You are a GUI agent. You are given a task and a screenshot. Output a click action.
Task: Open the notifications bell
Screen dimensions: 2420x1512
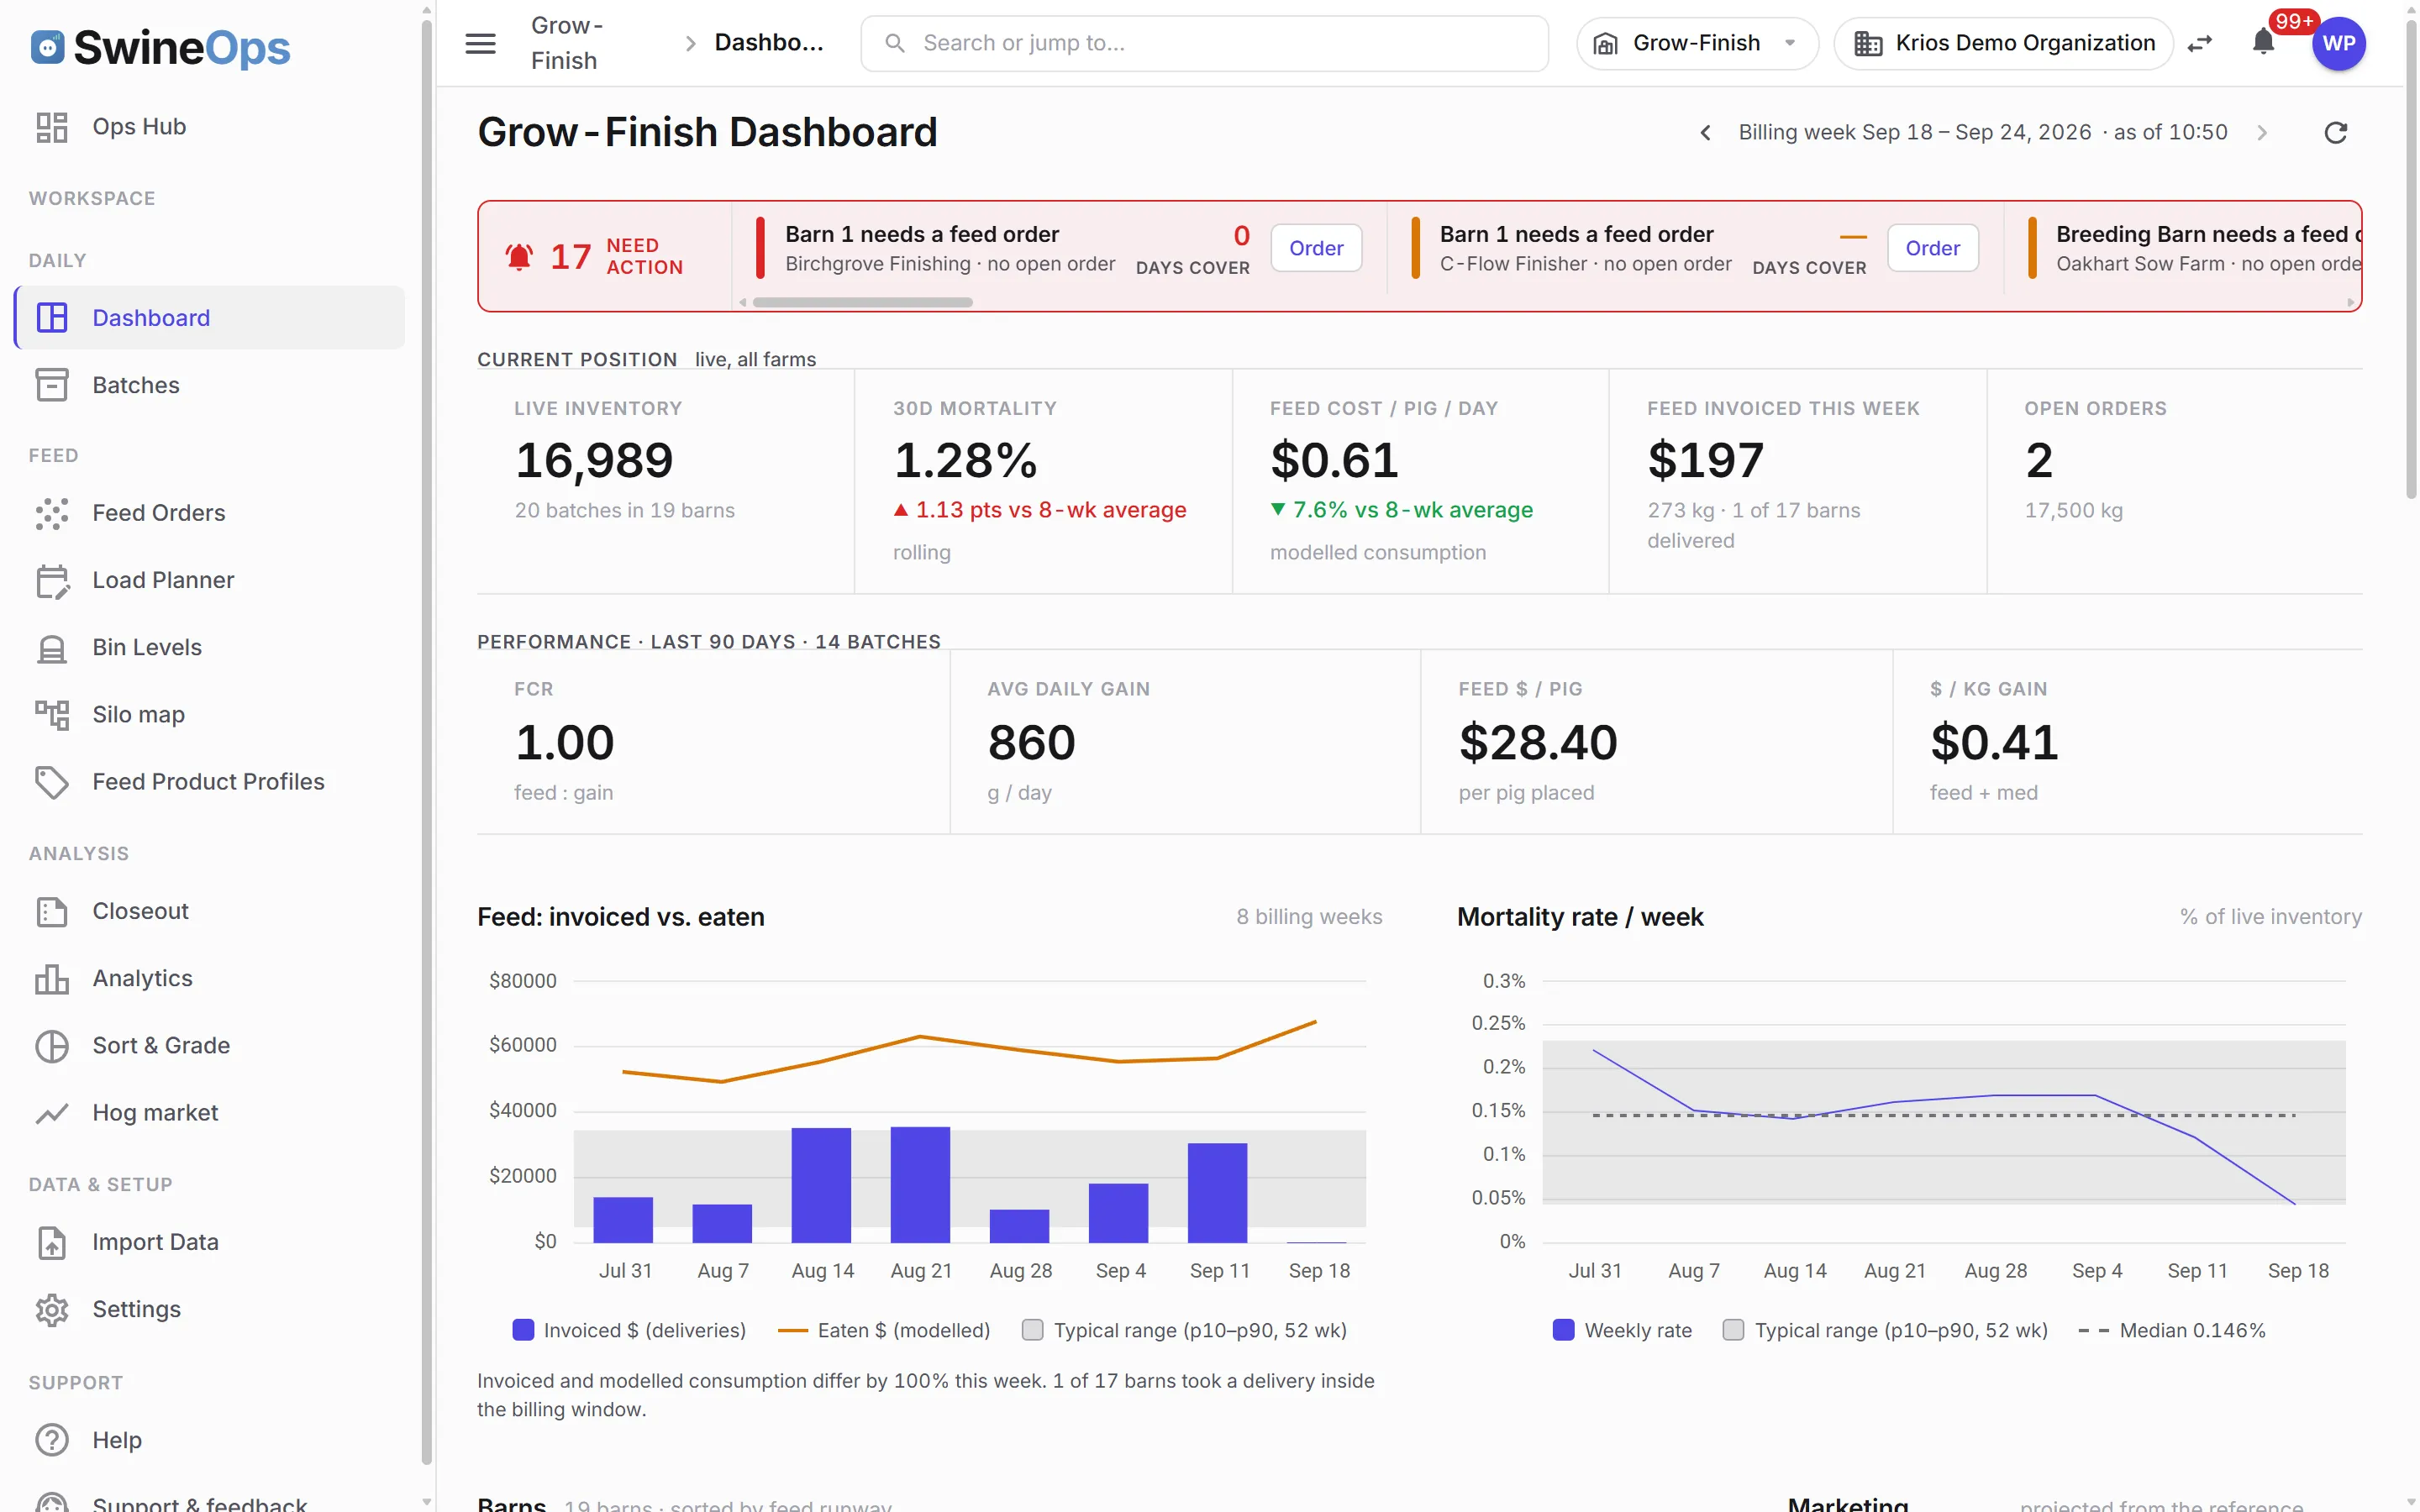coord(2263,43)
